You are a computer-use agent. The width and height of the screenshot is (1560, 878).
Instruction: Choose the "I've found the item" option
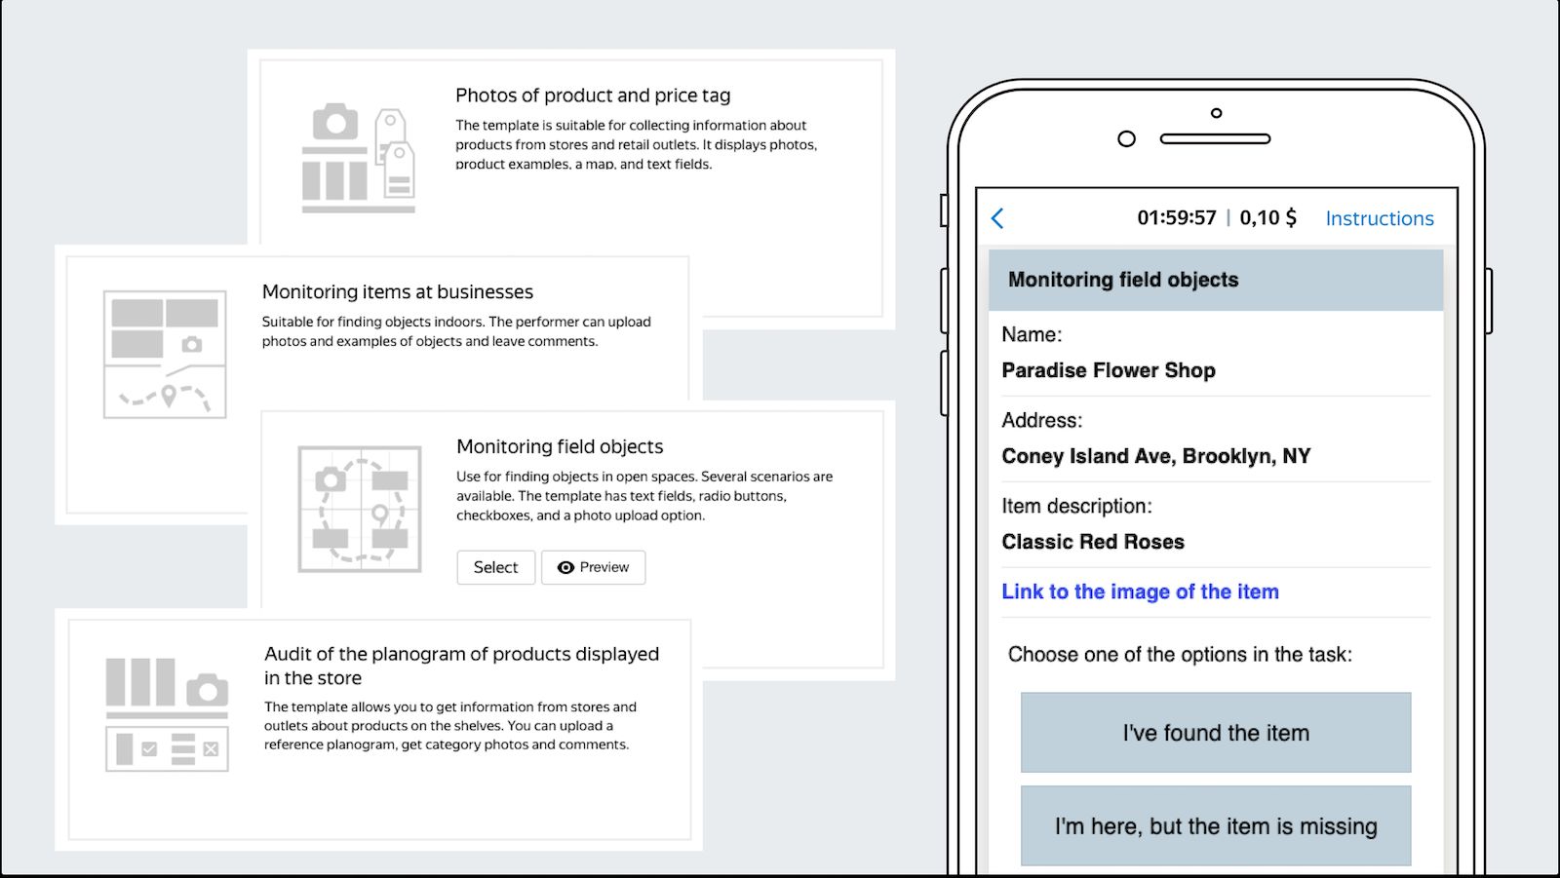click(x=1216, y=733)
